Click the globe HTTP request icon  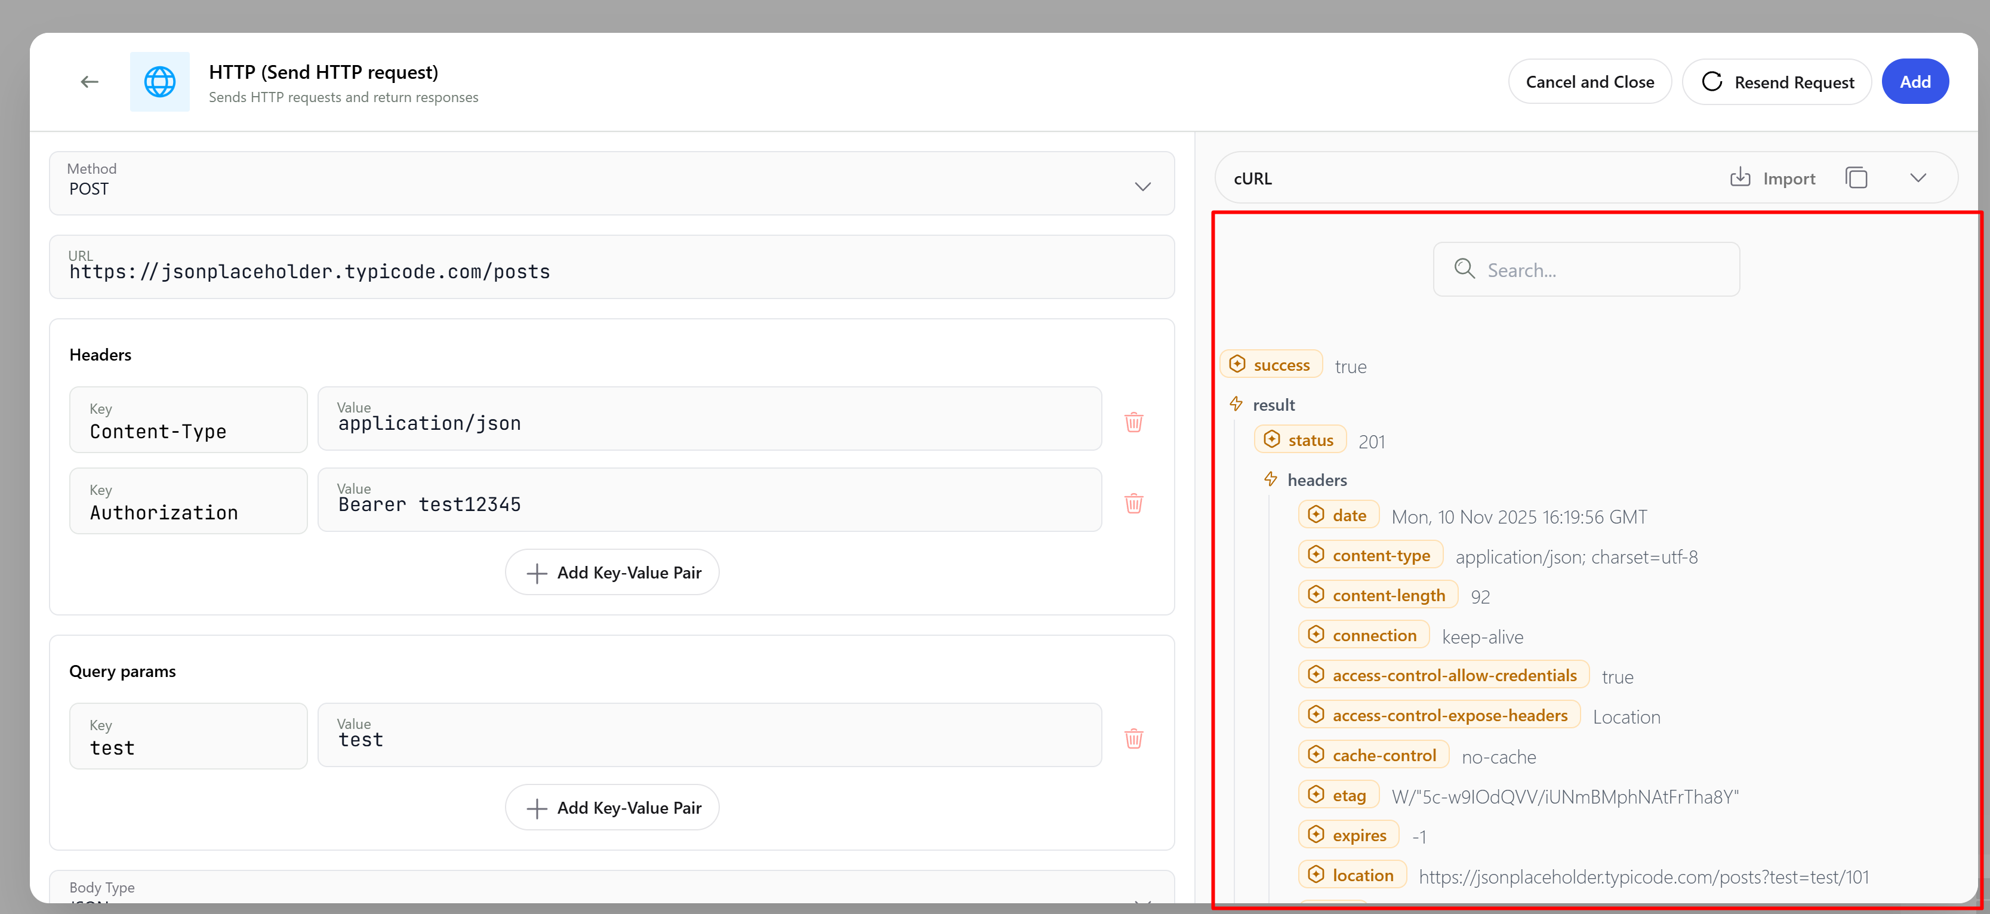pos(159,81)
